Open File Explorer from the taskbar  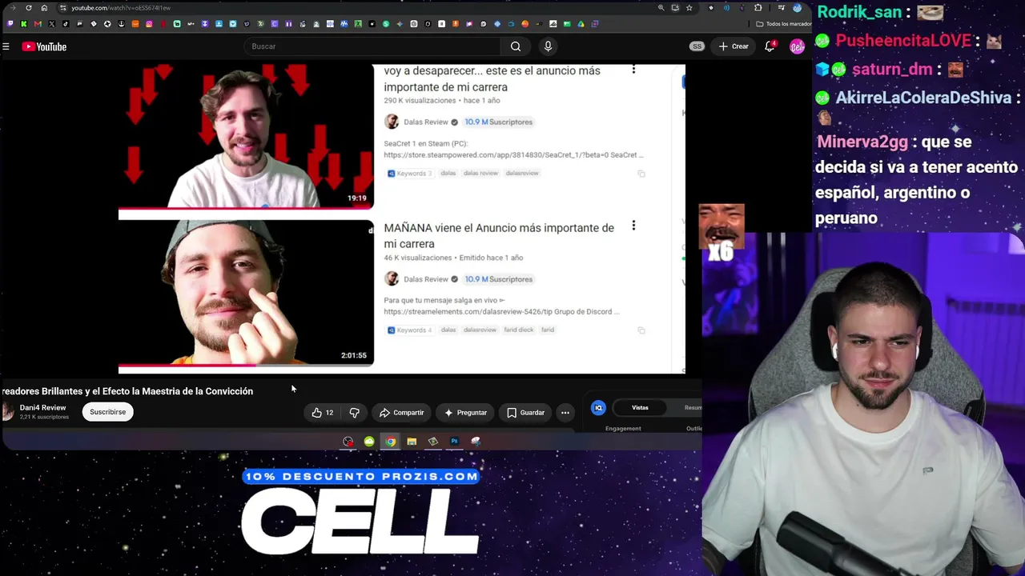click(x=412, y=442)
